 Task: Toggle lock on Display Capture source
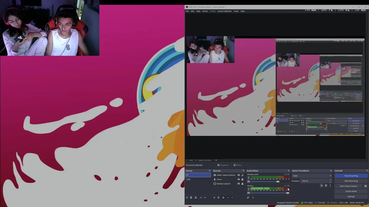click(x=242, y=184)
